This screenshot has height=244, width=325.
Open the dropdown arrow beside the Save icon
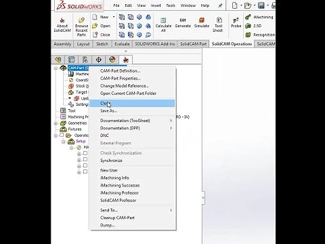point(268,5)
